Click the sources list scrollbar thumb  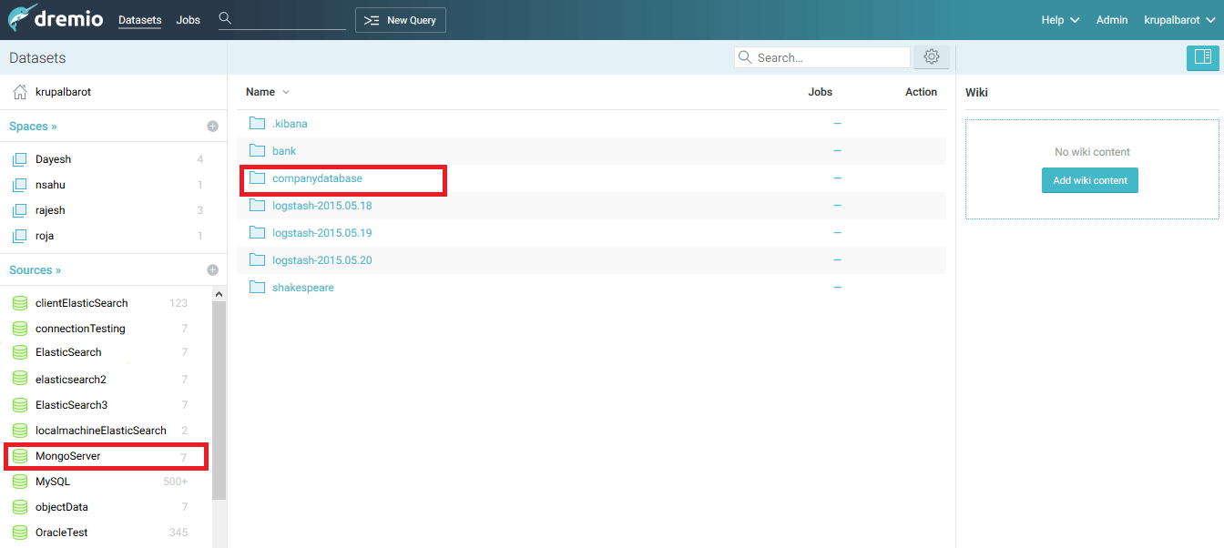pyautogui.click(x=219, y=401)
